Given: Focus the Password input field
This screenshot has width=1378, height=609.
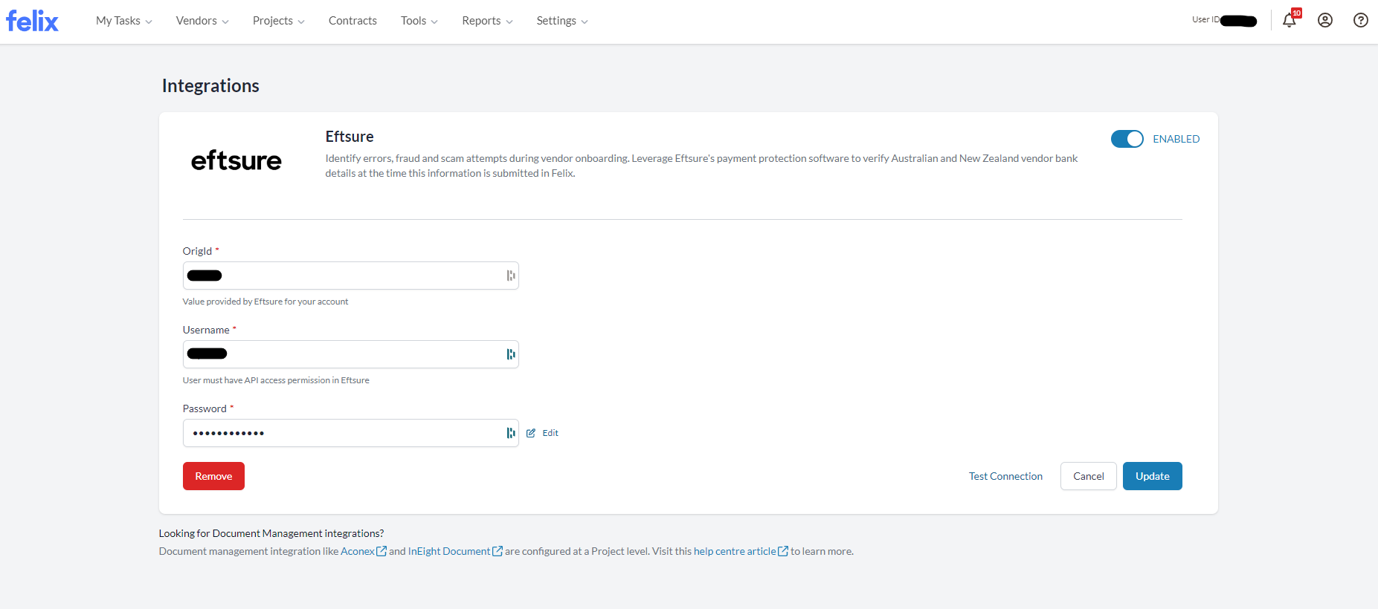Looking at the screenshot, I should click(351, 433).
